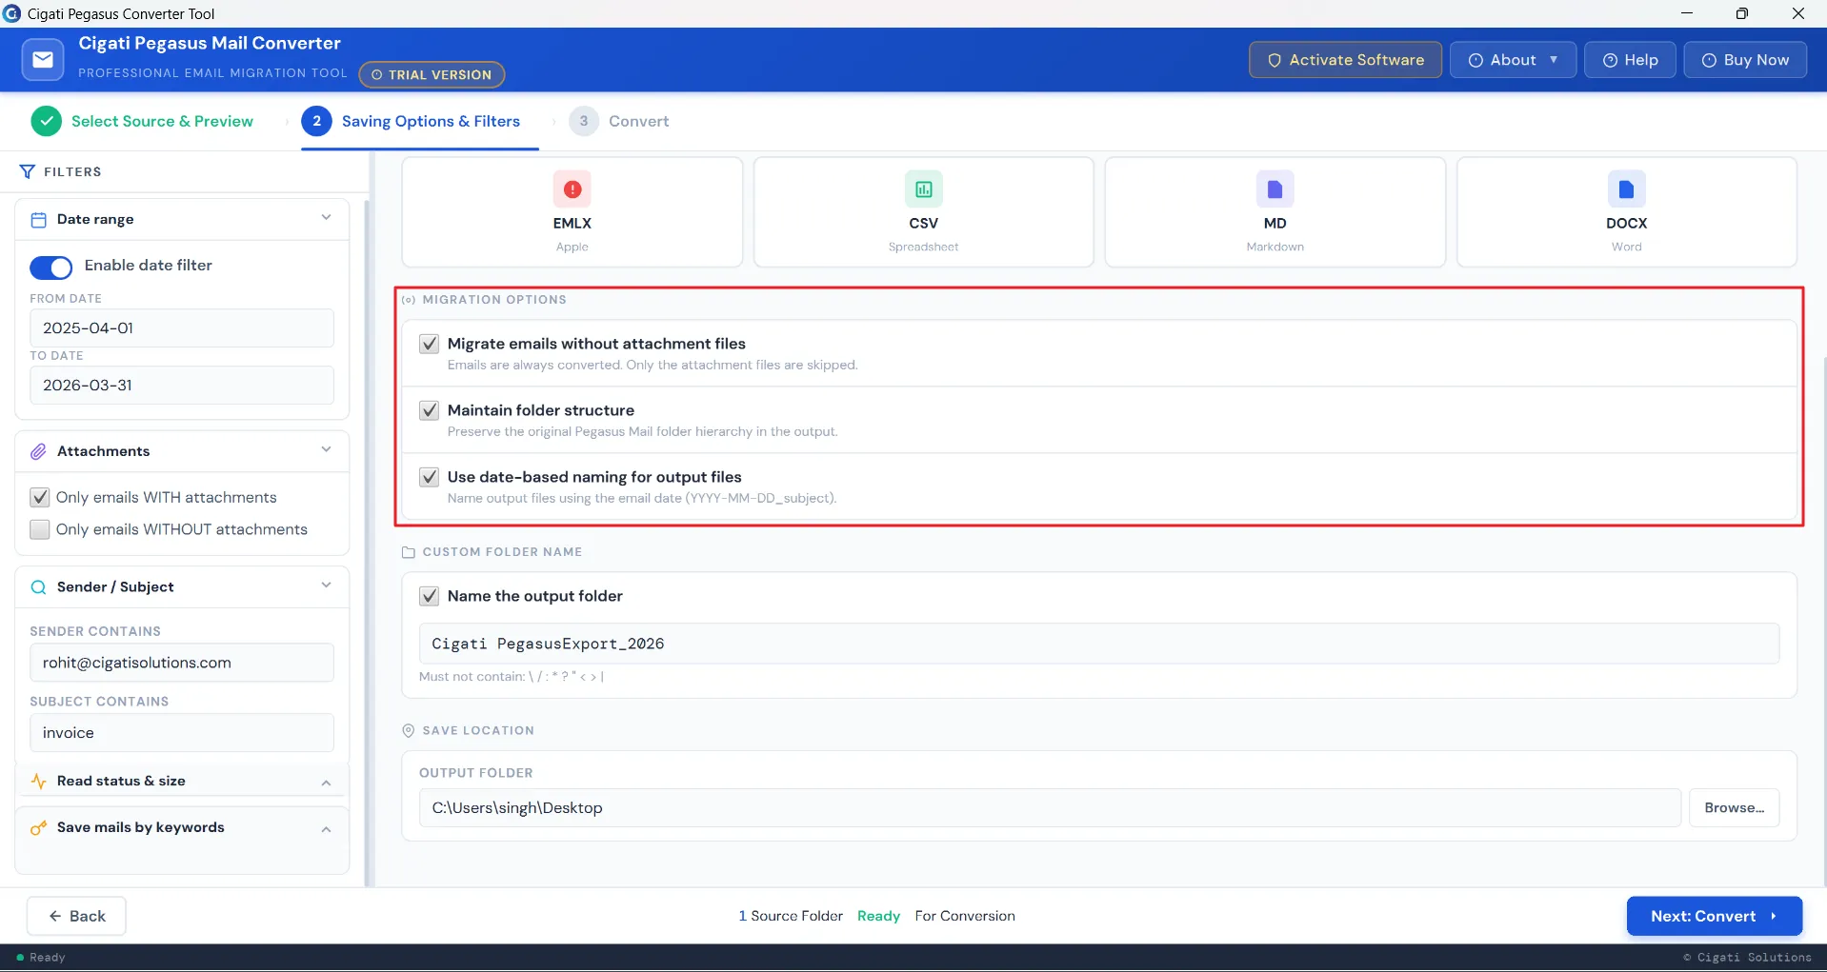Collapse the Date range section chevron

click(x=327, y=218)
